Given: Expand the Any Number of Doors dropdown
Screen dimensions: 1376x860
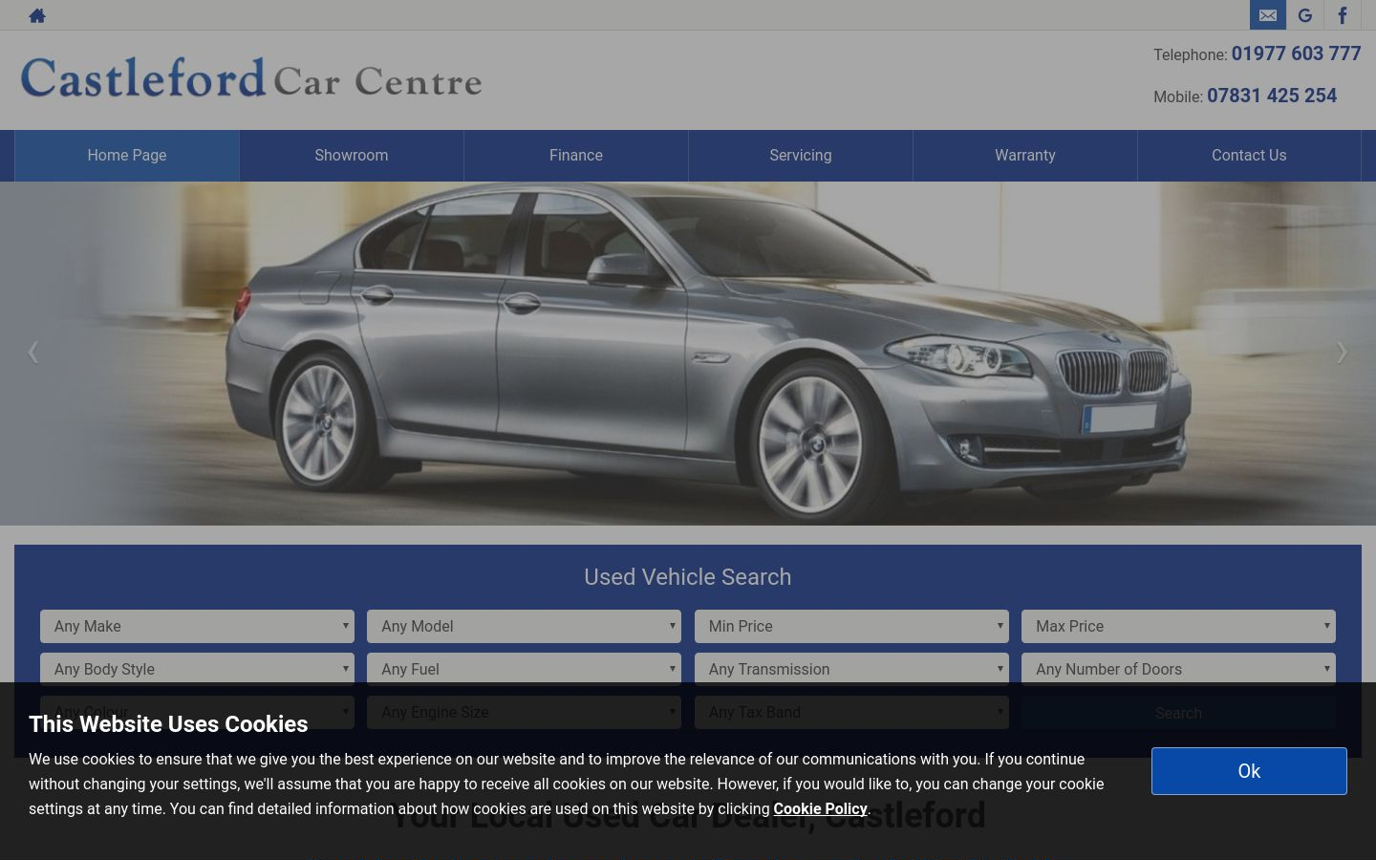Looking at the screenshot, I should click(x=1178, y=669).
